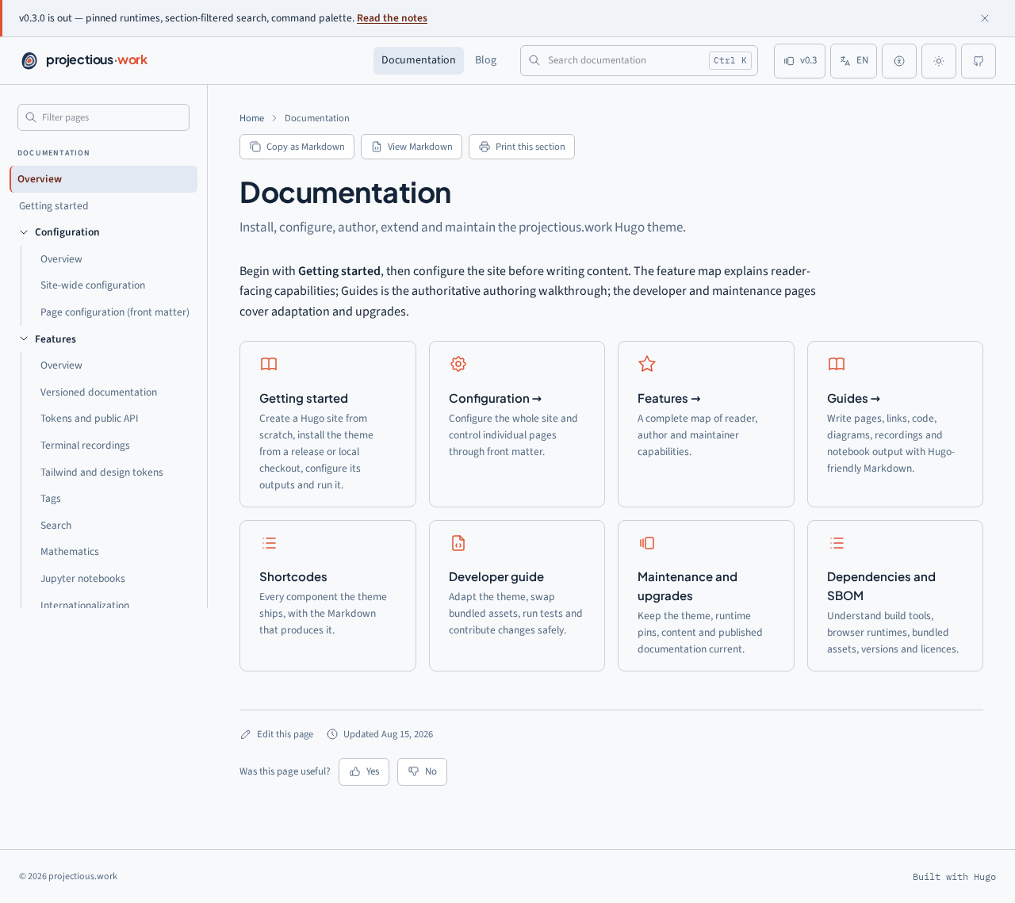1015x903 pixels.
Task: Open Tokens and public API page
Action: click(x=89, y=419)
